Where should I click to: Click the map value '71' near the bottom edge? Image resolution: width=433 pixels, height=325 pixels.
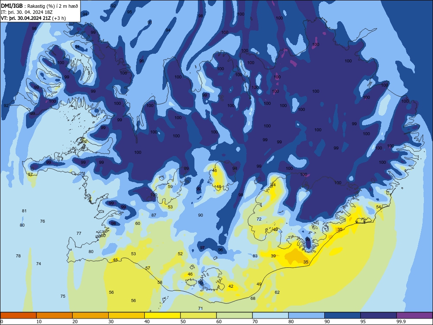201,308
